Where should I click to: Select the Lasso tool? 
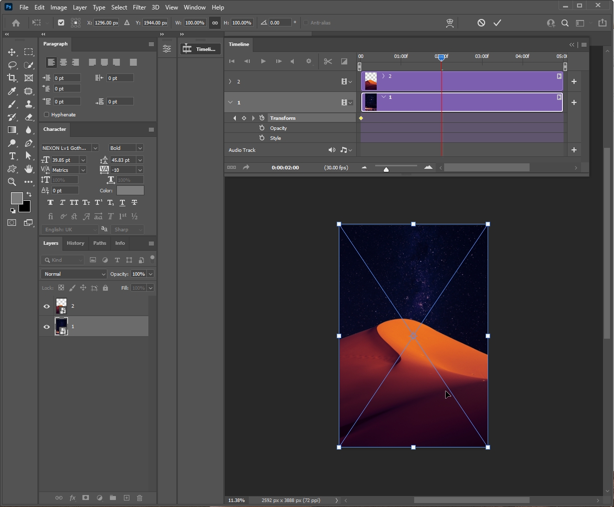tap(12, 65)
